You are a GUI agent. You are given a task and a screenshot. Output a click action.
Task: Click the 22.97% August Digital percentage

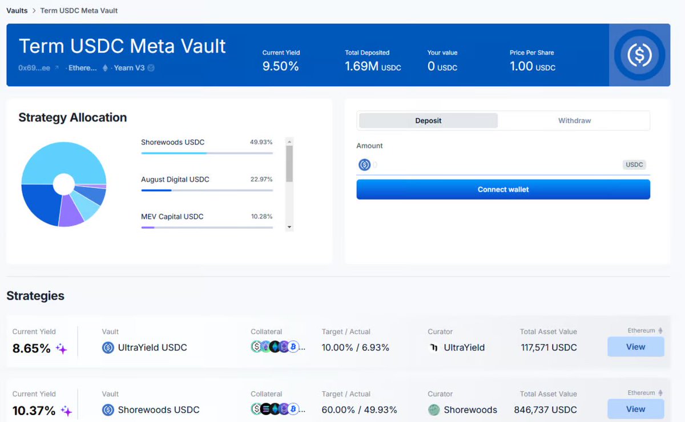[x=261, y=179]
